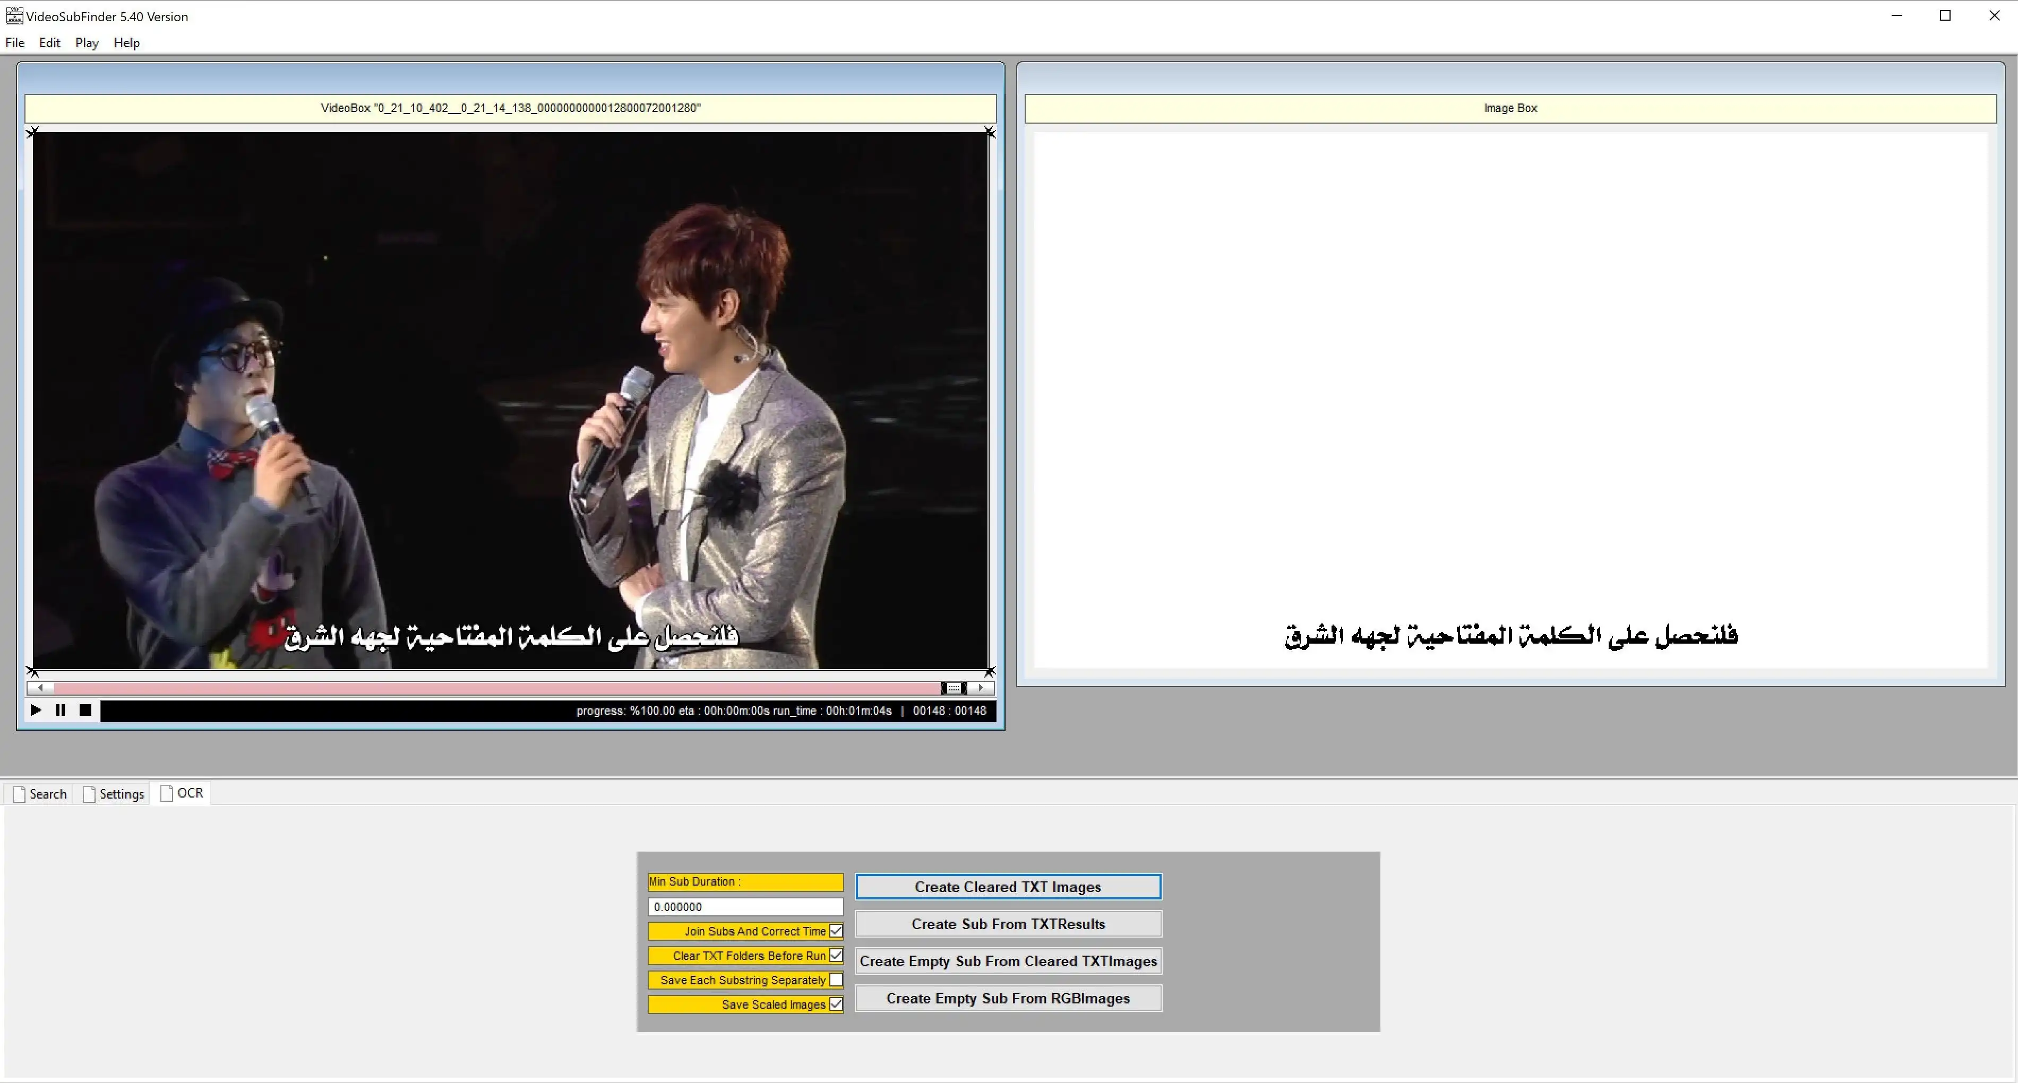Open the File menu in menu bar
This screenshot has height=1083, width=2018.
pyautogui.click(x=15, y=42)
